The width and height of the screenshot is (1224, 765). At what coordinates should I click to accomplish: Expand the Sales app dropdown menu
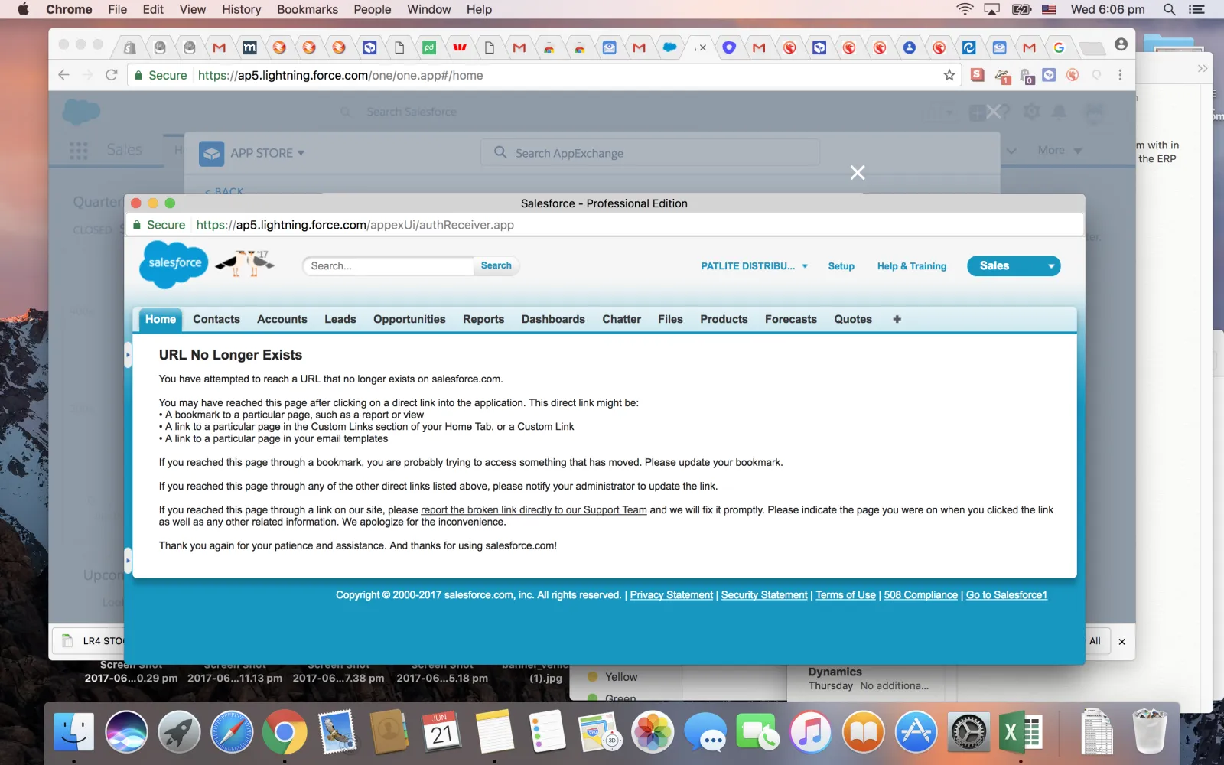pos(1051,266)
